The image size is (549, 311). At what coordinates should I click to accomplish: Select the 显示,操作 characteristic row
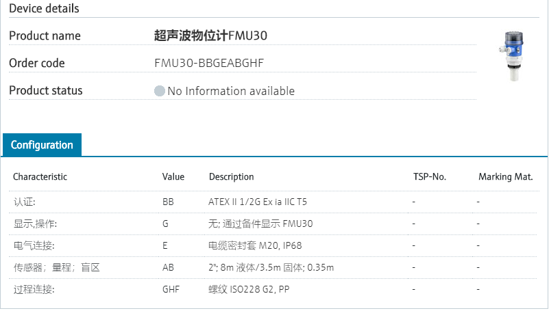click(x=35, y=224)
